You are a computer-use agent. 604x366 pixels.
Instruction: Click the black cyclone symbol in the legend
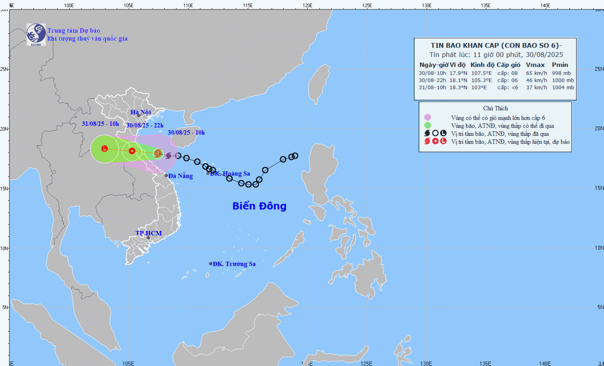click(427, 133)
